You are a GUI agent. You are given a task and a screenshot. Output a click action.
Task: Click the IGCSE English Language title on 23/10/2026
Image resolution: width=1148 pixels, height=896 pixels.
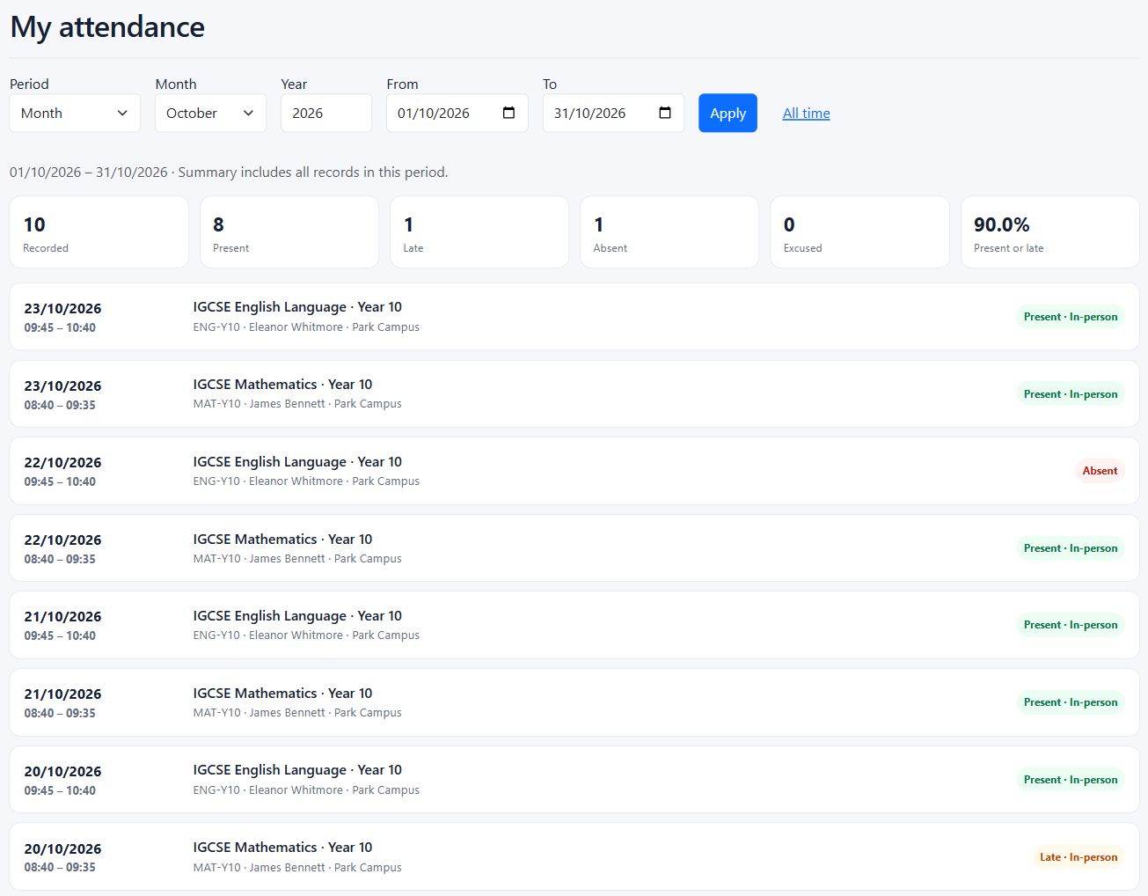click(x=297, y=307)
